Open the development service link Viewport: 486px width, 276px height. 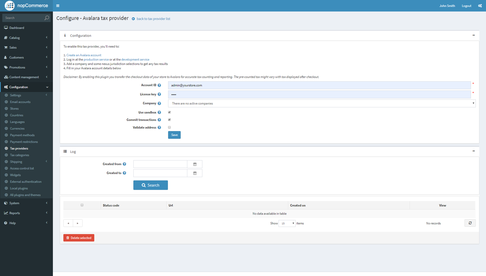click(135, 60)
